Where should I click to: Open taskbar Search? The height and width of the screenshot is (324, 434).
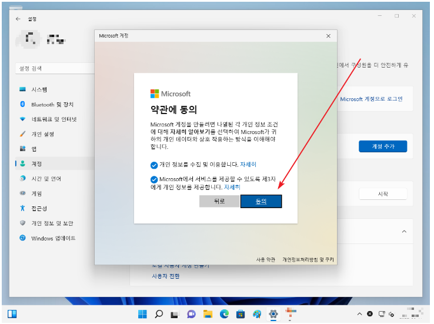click(159, 314)
